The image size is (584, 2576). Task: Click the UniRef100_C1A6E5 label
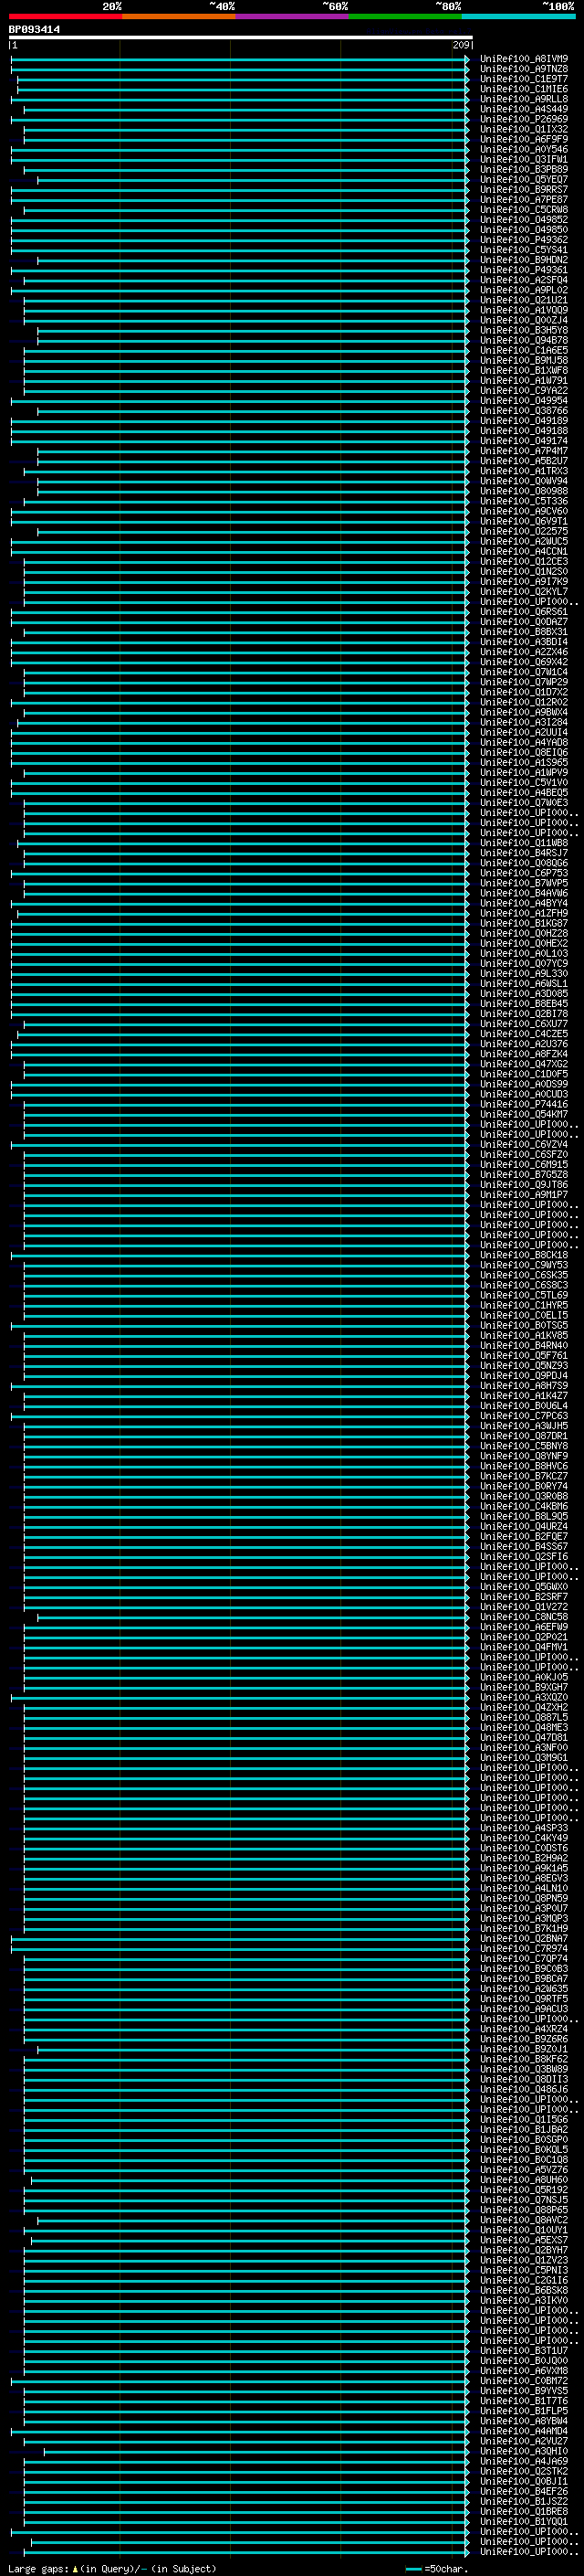tap(524, 350)
